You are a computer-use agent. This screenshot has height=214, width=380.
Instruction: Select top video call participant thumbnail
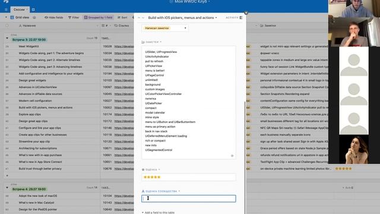[354, 9]
